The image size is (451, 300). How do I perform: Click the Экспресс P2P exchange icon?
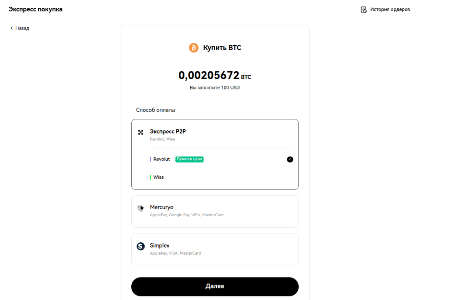140,132
